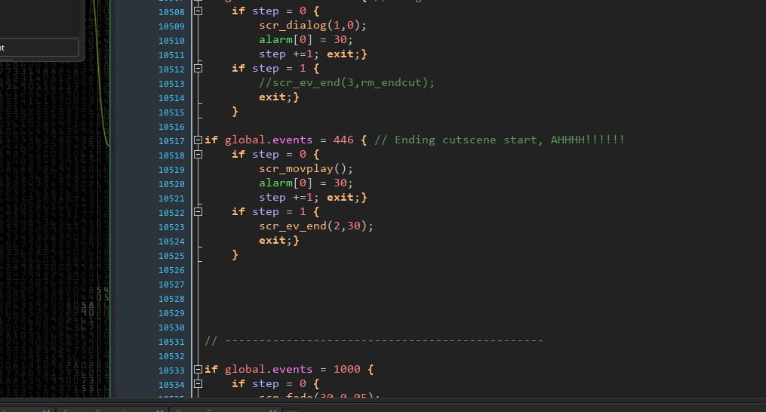The height and width of the screenshot is (412, 766).
Task: Collapse the global.events = 1000 block
Action: click(x=198, y=370)
